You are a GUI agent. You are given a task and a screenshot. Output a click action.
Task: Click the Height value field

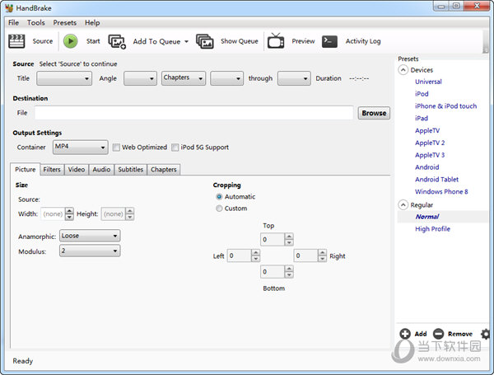pyautogui.click(x=114, y=213)
